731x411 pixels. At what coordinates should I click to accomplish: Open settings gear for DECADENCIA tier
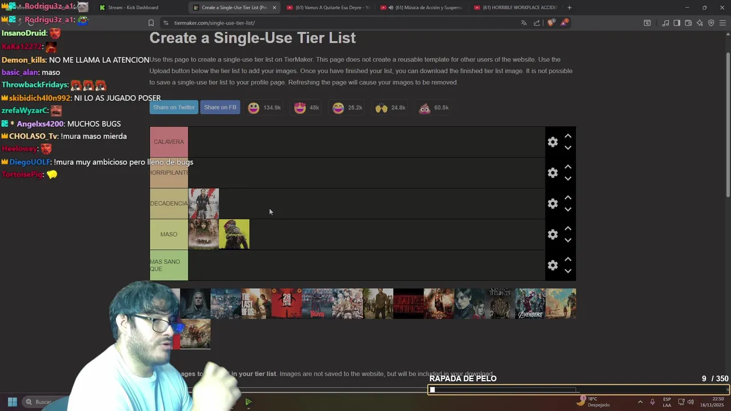tap(552, 203)
